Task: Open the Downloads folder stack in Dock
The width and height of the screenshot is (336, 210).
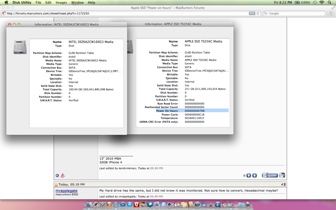Action: pyautogui.click(x=241, y=205)
